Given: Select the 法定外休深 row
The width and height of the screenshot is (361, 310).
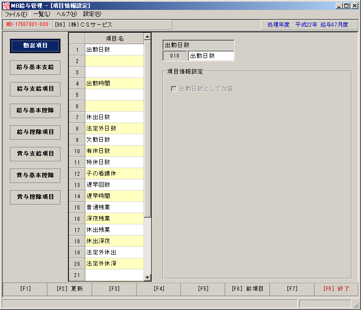Looking at the screenshot, I should click(x=115, y=264).
